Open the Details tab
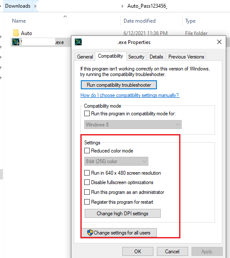The image size is (230, 258). (156, 57)
